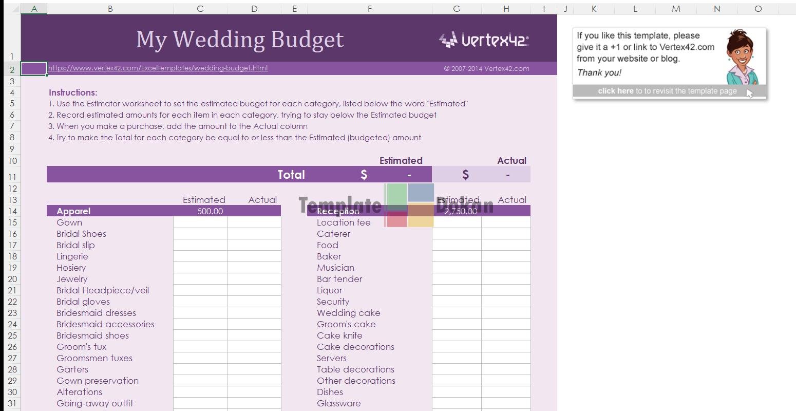The height and width of the screenshot is (411, 796).
Task: Select the row 14 header
Action: [12, 211]
